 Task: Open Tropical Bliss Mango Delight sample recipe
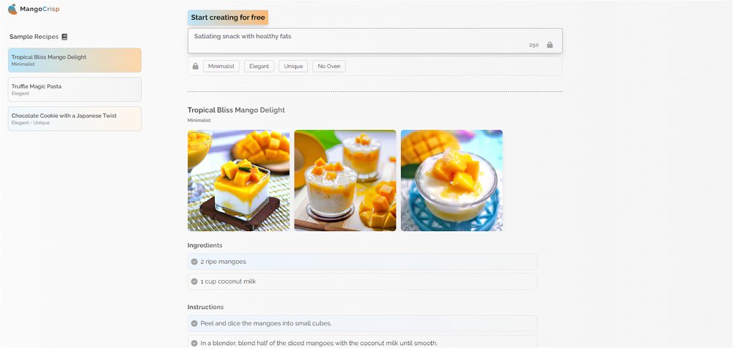point(75,60)
